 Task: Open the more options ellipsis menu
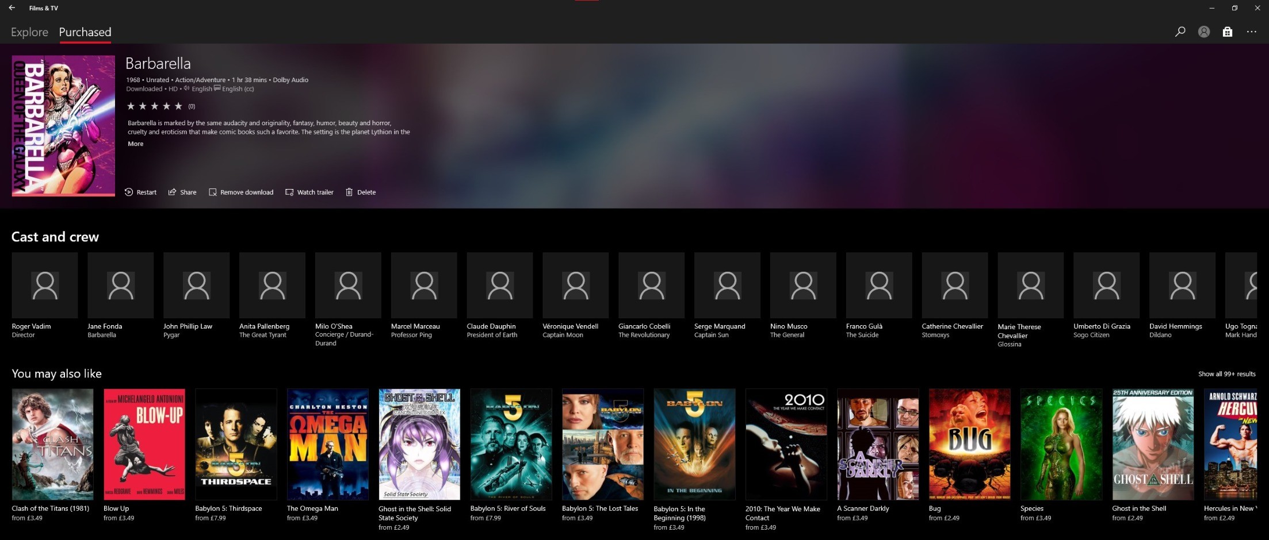(1252, 32)
